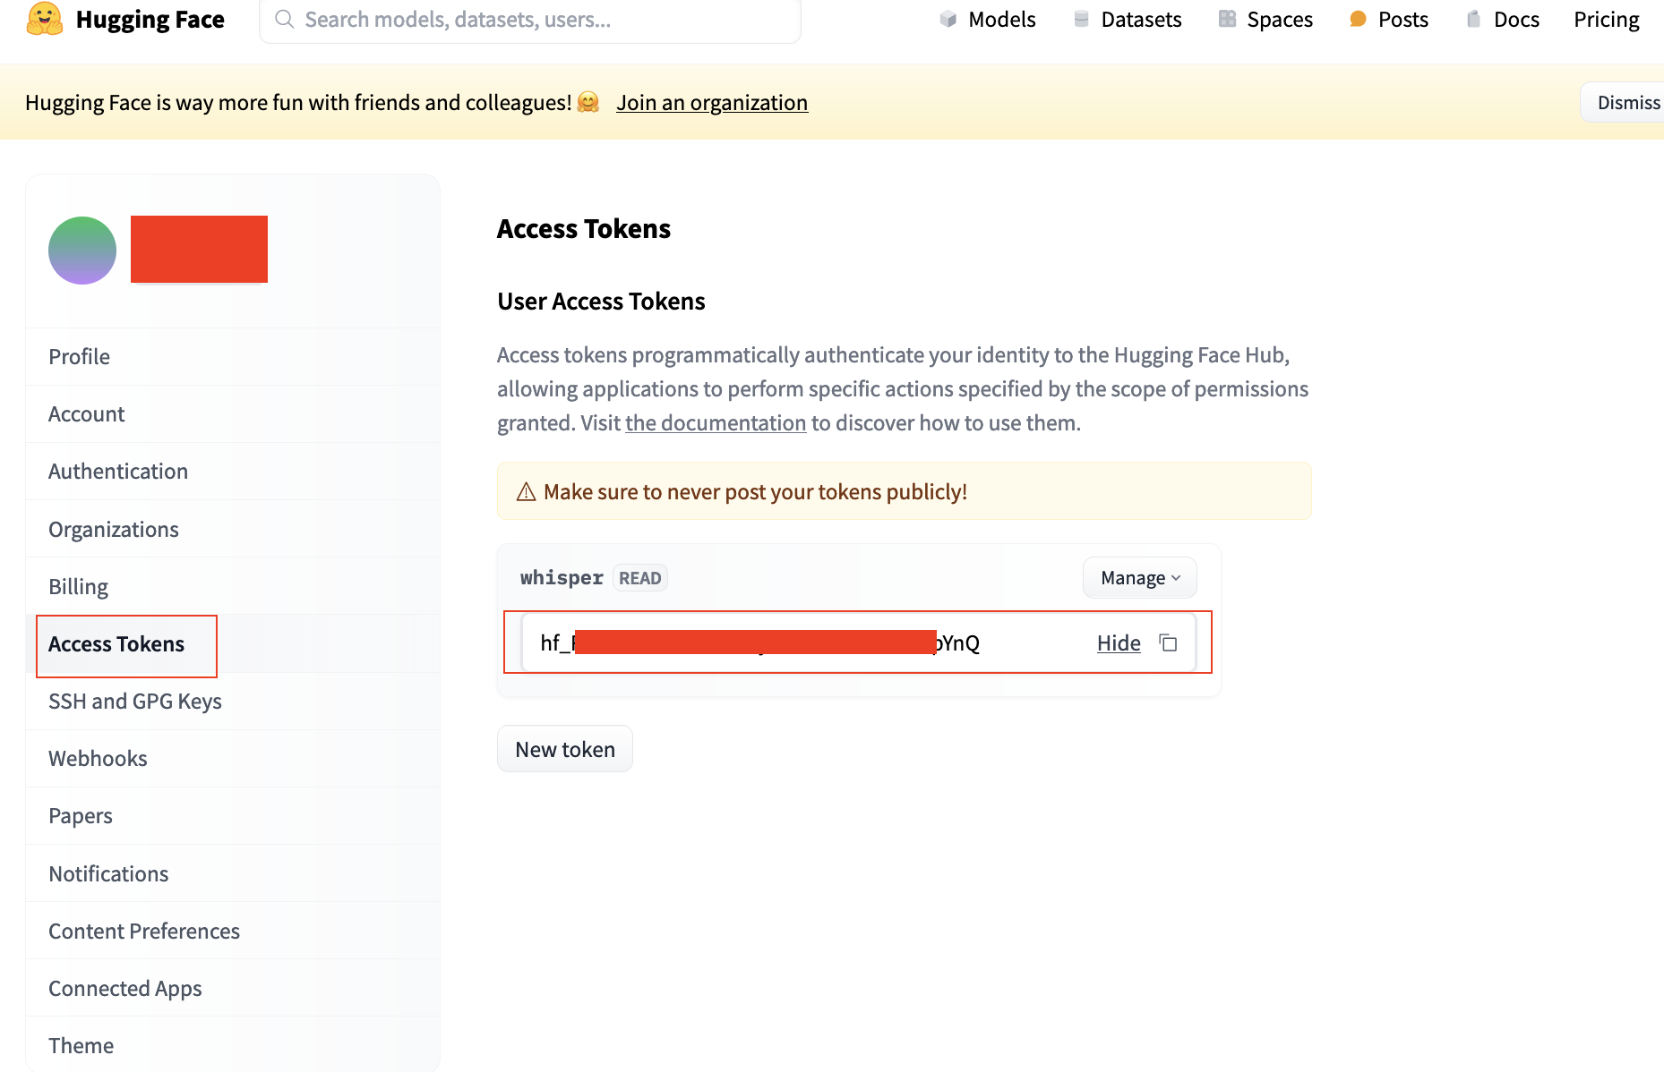Open Docs from top navigation
The width and height of the screenshot is (1664, 1072).
click(1503, 19)
